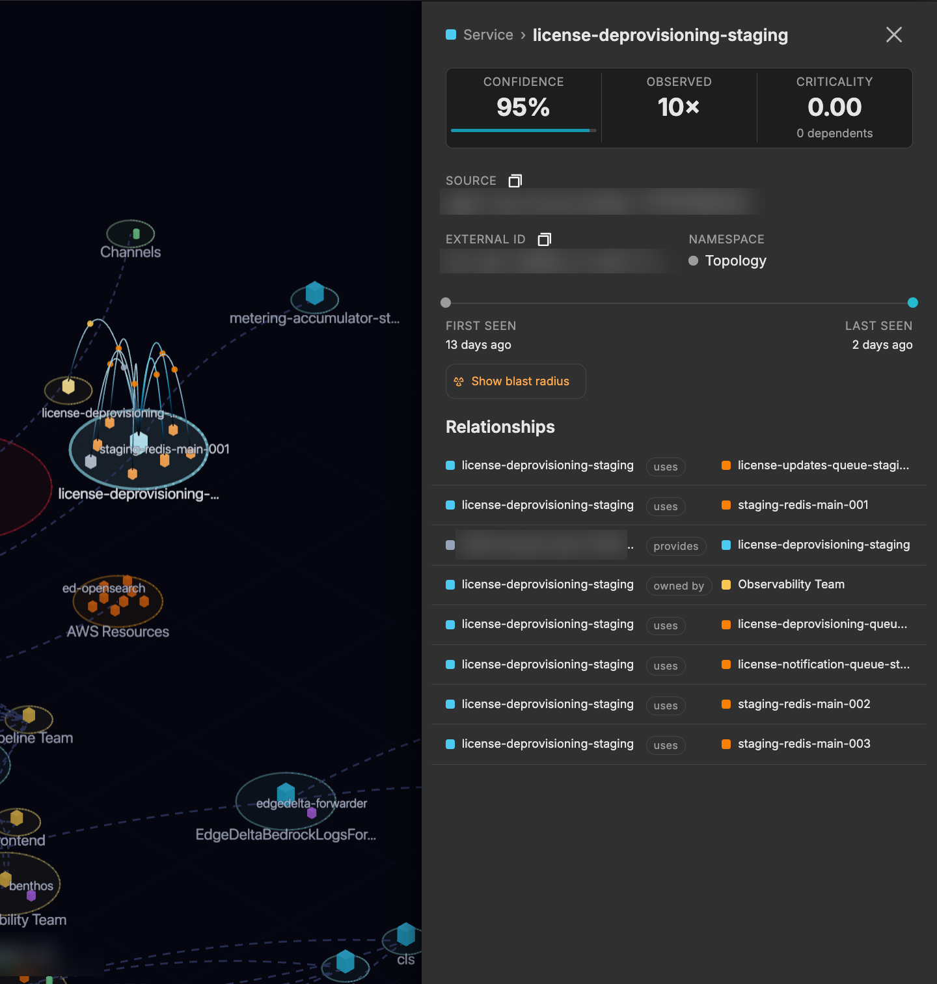This screenshot has width=937, height=984.
Task: Click the panel title license-deprovisioning-staging
Action: 660,35
